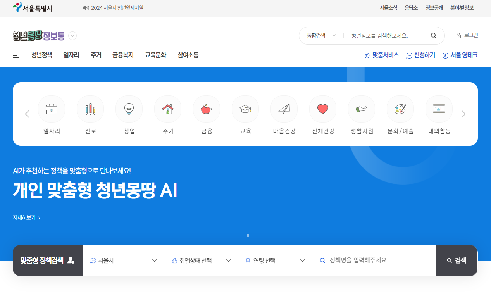This screenshot has width=491, height=302.
Task: Select the 생활지원 hand icon
Action: [362, 109]
